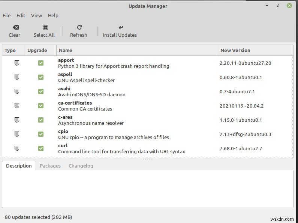Click version 1.15.0-1ubuntu0.1

pyautogui.click(x=241, y=120)
